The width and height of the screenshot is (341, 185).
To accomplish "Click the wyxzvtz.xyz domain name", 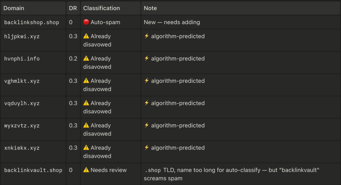I will tap(22, 126).
